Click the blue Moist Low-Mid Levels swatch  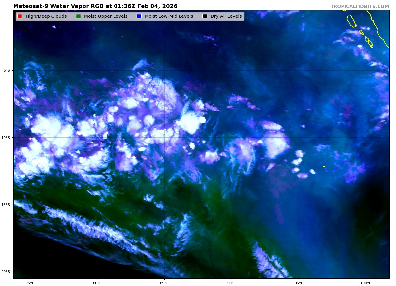(x=139, y=16)
